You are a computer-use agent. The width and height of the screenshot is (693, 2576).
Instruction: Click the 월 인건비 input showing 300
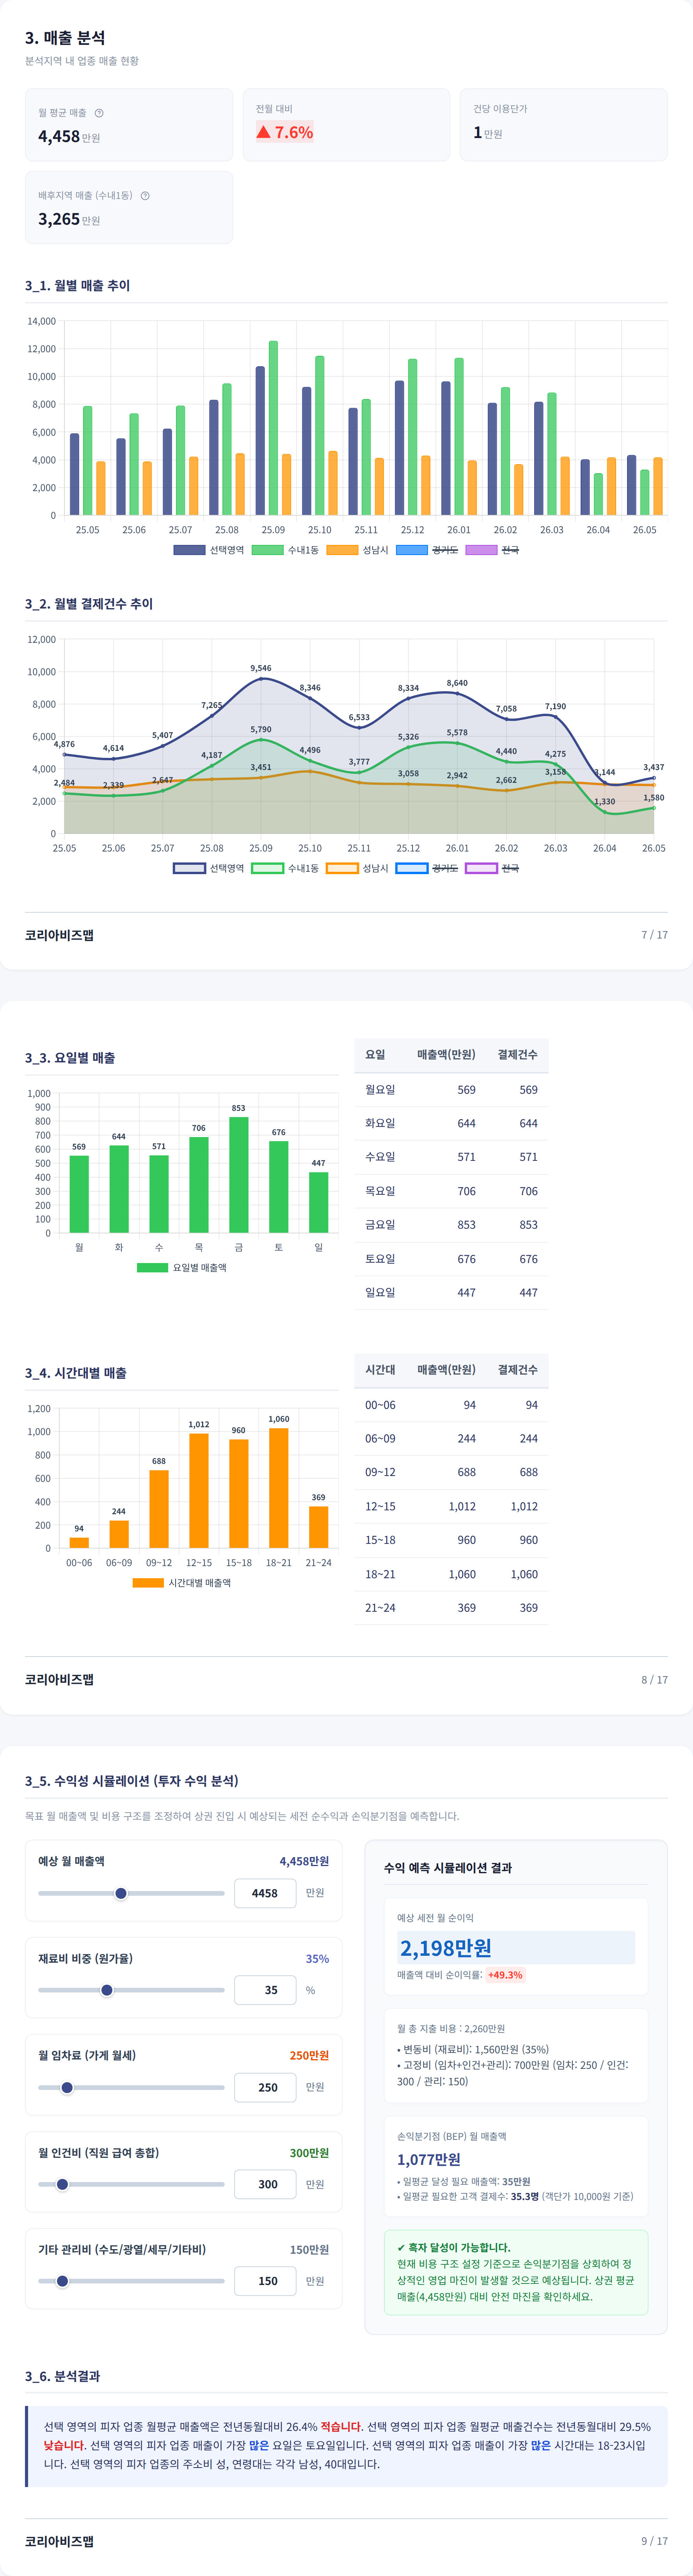[265, 2184]
